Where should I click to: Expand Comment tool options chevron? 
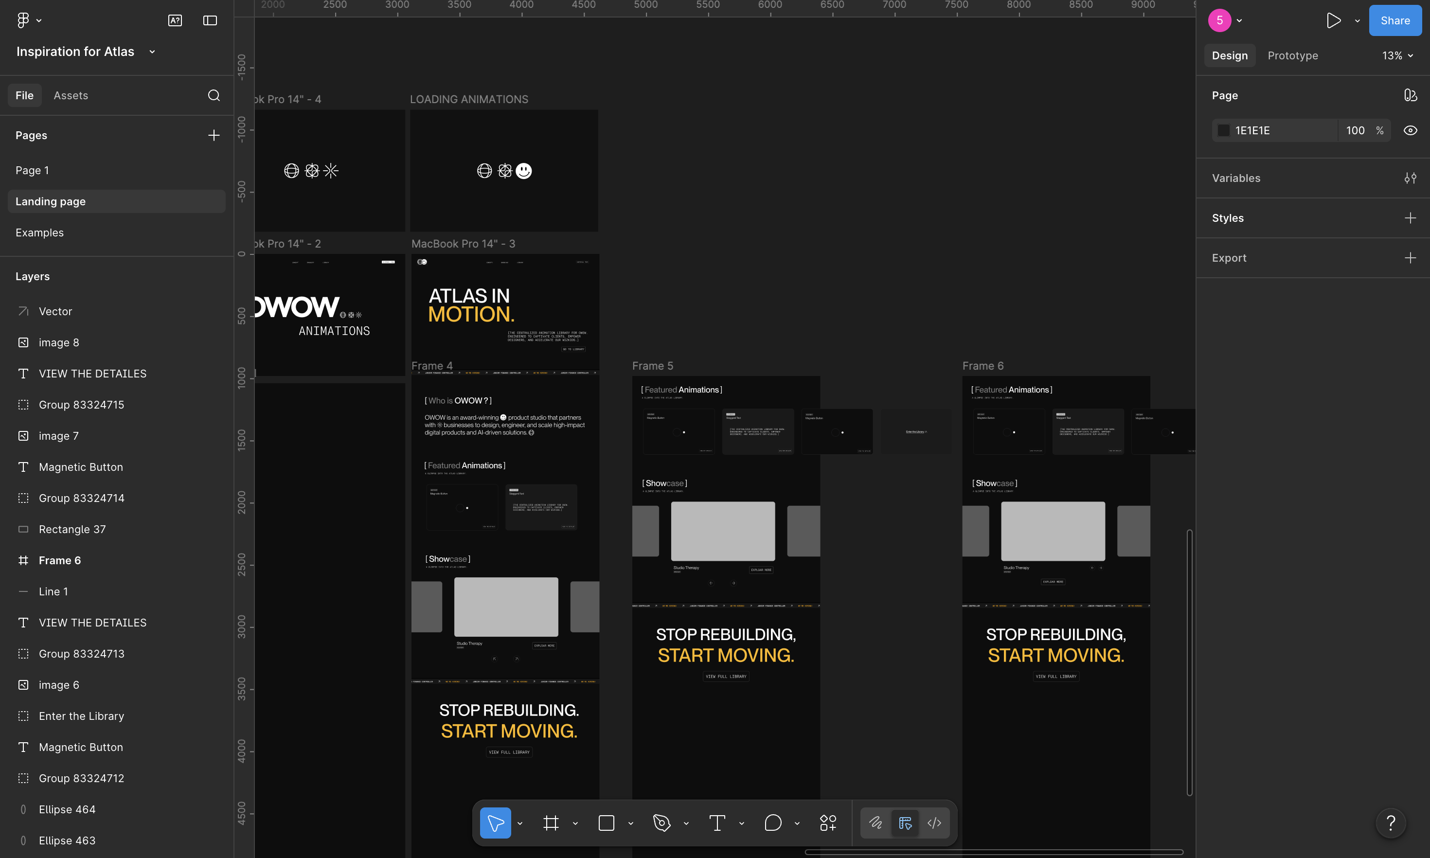(797, 823)
